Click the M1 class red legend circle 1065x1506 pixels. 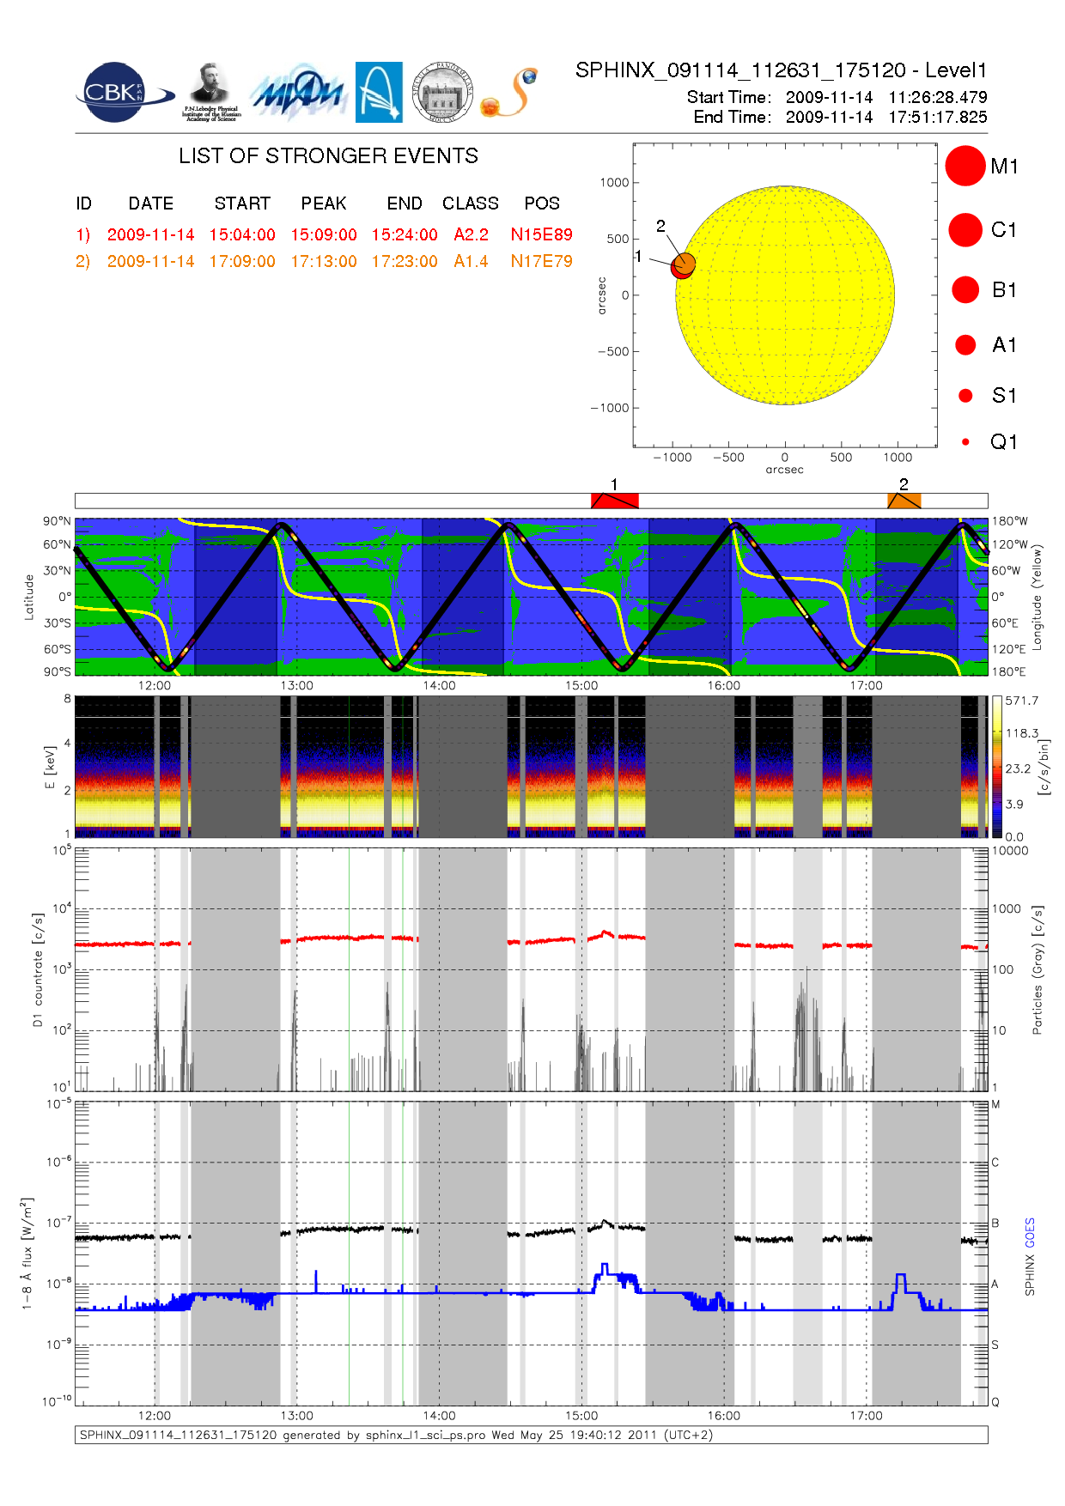[965, 166]
